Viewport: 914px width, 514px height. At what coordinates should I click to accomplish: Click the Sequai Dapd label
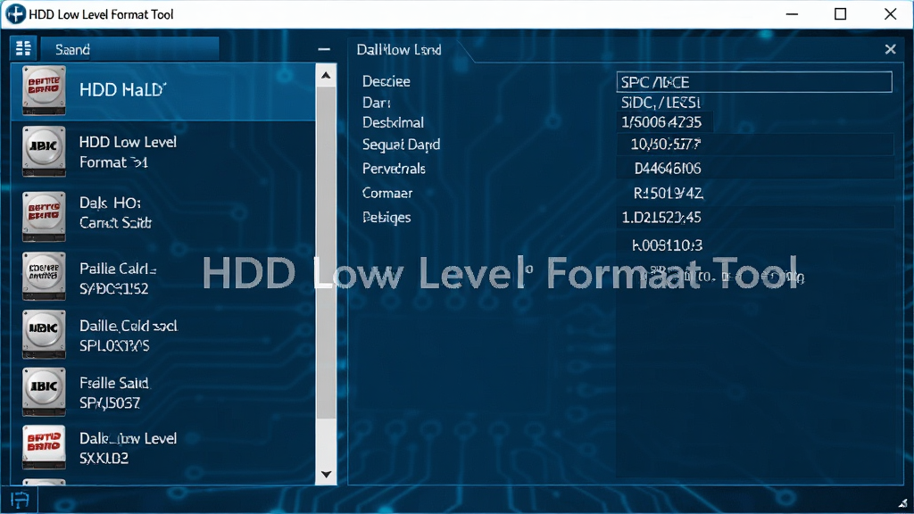coord(401,145)
